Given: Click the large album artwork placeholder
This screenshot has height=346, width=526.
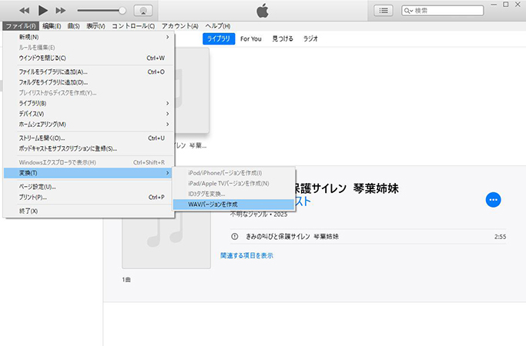Looking at the screenshot, I should point(166,241).
